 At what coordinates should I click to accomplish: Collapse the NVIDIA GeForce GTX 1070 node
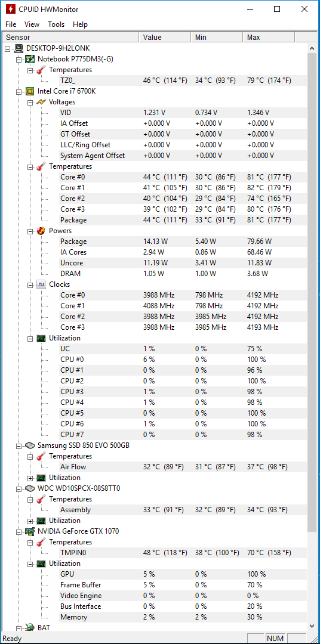pyautogui.click(x=19, y=531)
